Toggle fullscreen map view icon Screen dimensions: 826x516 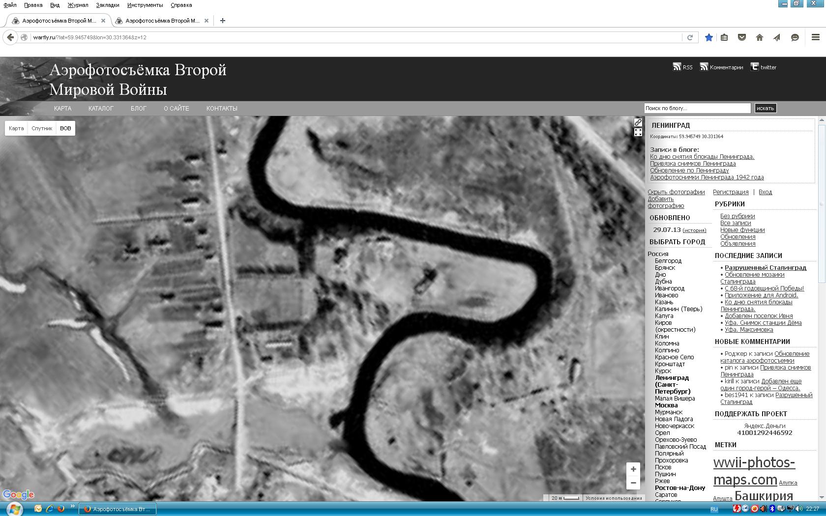638,132
